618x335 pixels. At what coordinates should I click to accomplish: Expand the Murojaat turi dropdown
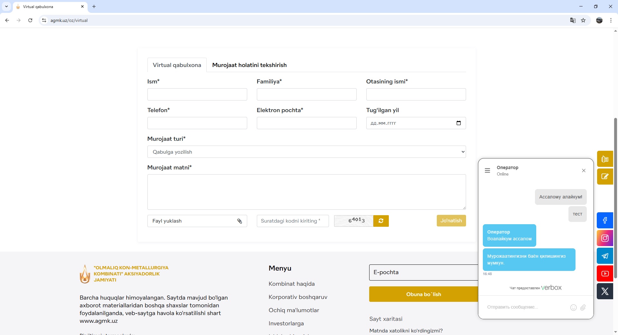(306, 152)
